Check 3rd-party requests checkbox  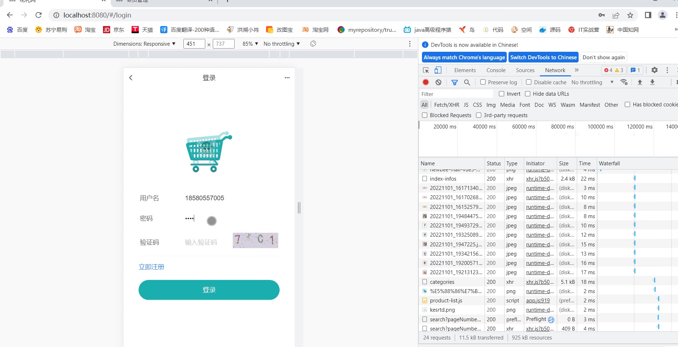pos(478,115)
